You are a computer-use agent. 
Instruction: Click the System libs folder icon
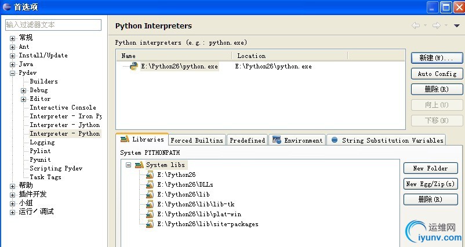point(139,165)
